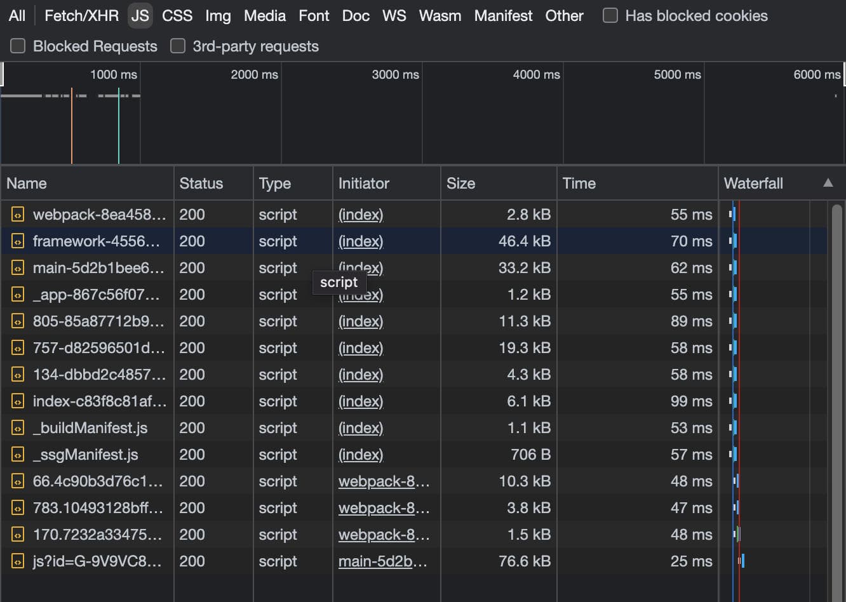Viewport: 846px width, 602px height.
Task: Open the WS requests filter tab
Action: (x=394, y=16)
